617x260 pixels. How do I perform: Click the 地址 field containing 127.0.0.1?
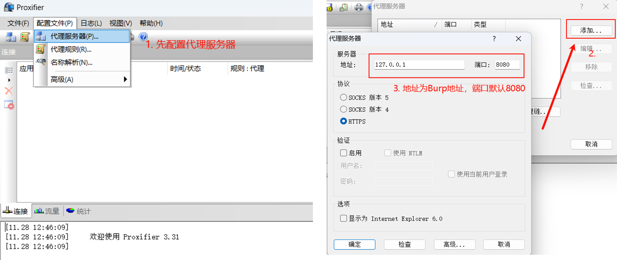[419, 65]
